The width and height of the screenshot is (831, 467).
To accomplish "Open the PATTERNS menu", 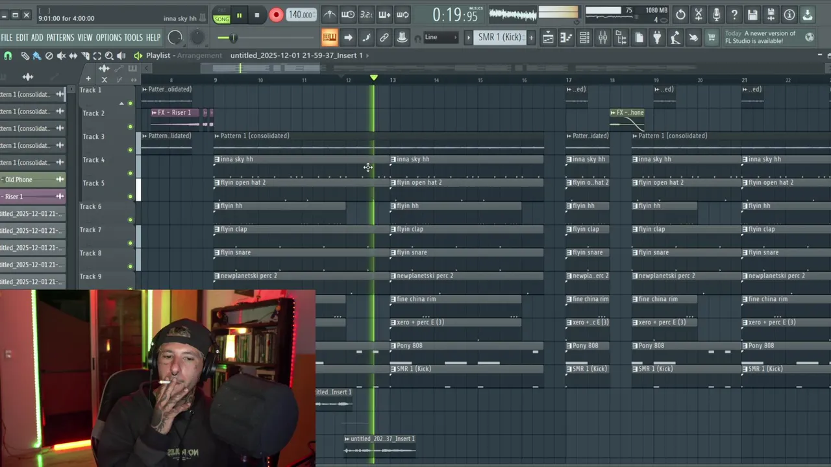I will 60,38.
